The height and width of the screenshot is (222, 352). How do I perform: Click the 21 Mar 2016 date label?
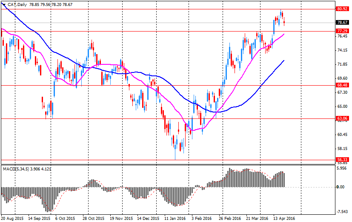(x=257, y=219)
